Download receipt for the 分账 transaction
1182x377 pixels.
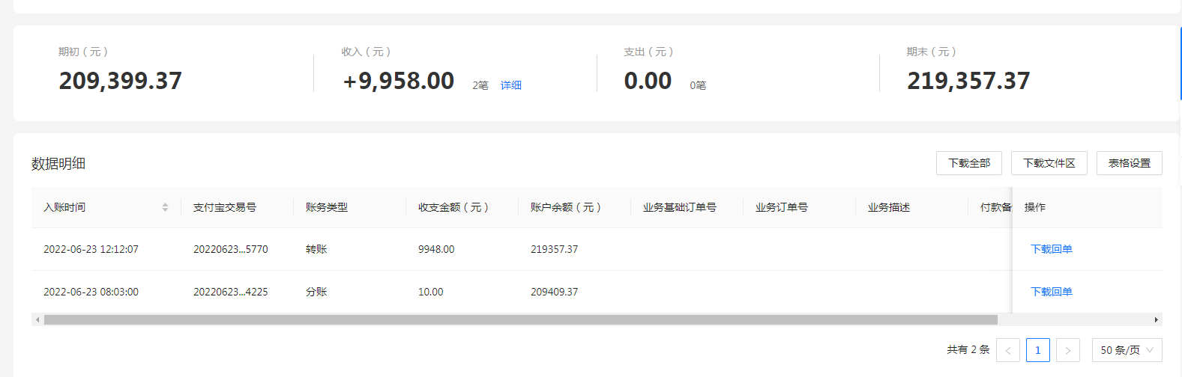1052,292
